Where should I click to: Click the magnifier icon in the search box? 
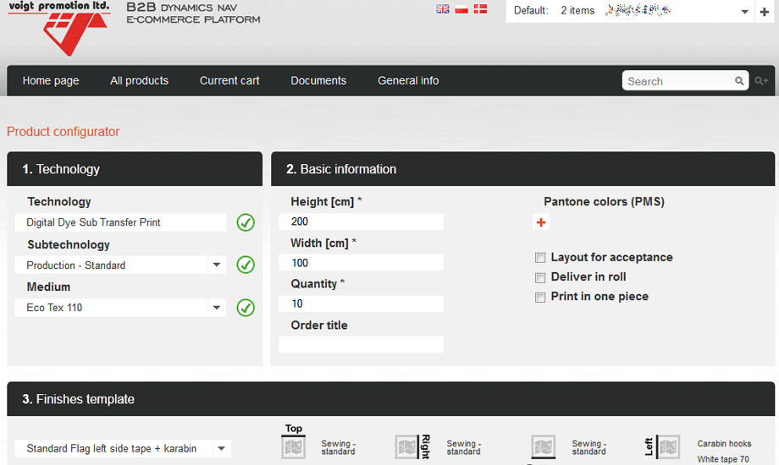click(739, 81)
